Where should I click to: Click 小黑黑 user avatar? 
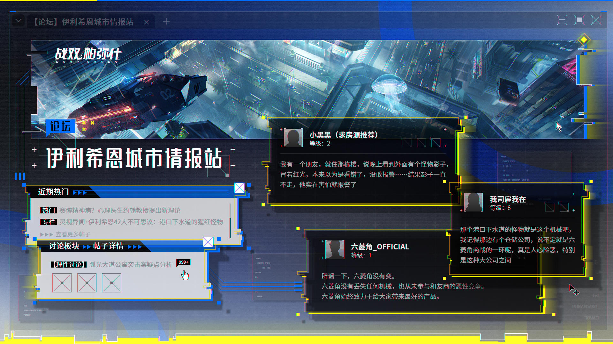(x=293, y=138)
